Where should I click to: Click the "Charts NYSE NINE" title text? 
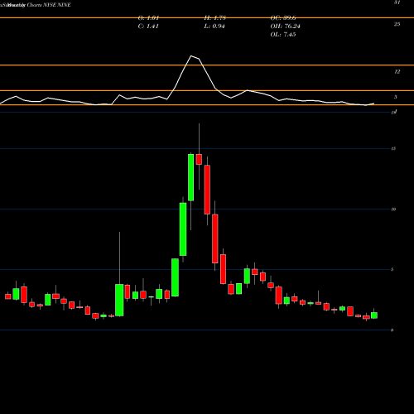(49, 5)
